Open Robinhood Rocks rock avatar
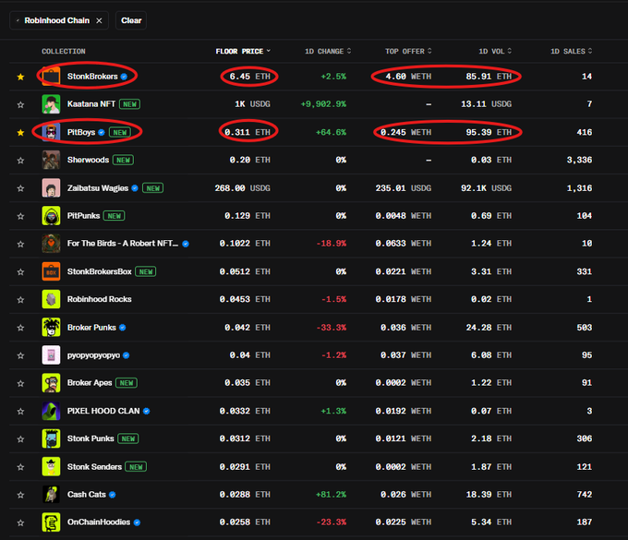This screenshot has width=628, height=540. click(52, 299)
